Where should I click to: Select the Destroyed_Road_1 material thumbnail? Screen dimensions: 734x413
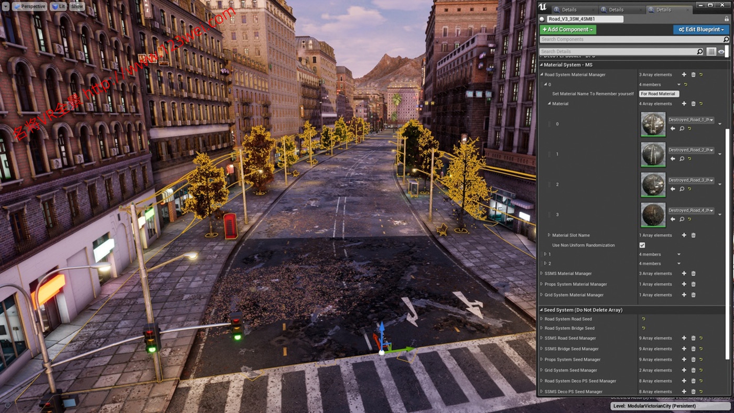(x=653, y=124)
